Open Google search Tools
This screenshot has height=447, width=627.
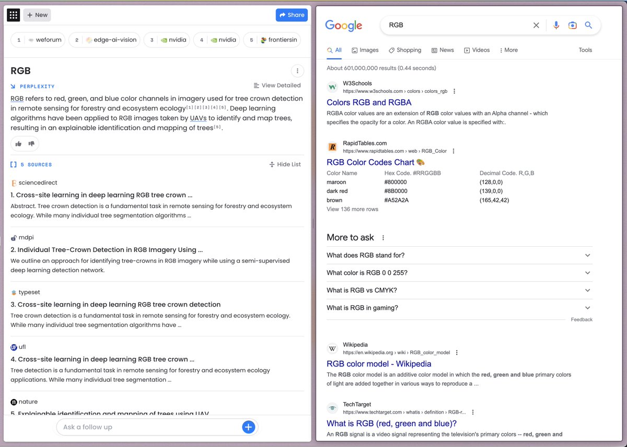click(x=585, y=50)
